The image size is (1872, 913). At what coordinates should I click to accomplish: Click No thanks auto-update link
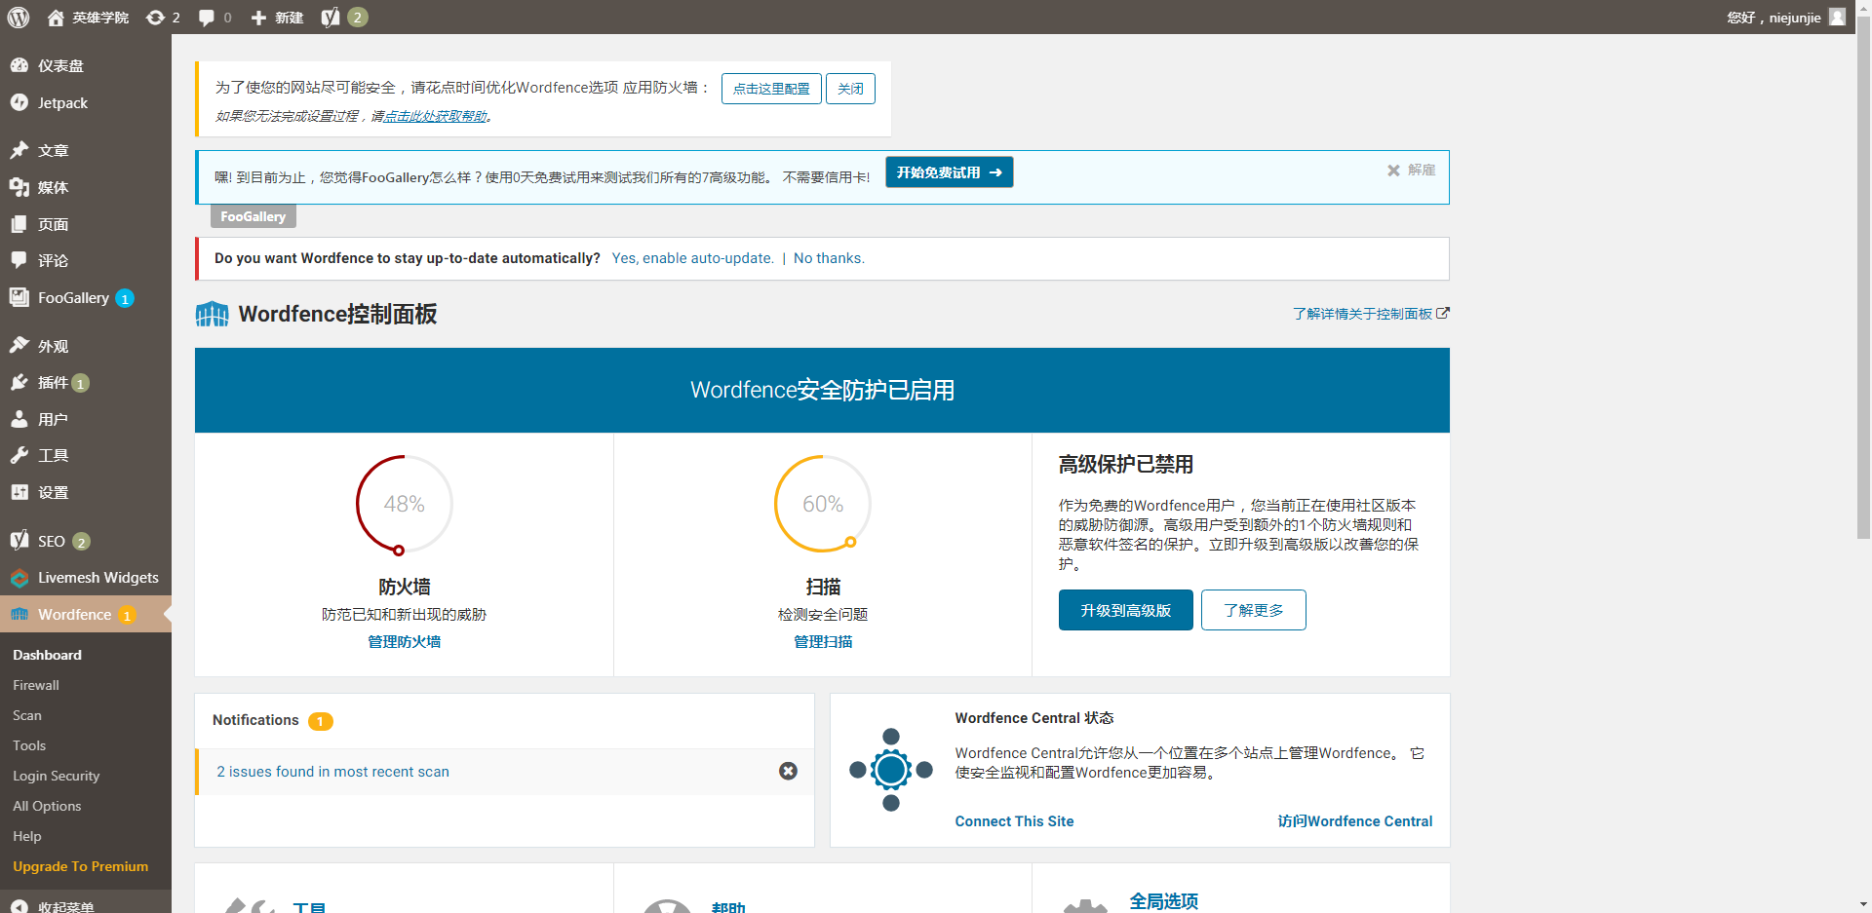point(829,258)
